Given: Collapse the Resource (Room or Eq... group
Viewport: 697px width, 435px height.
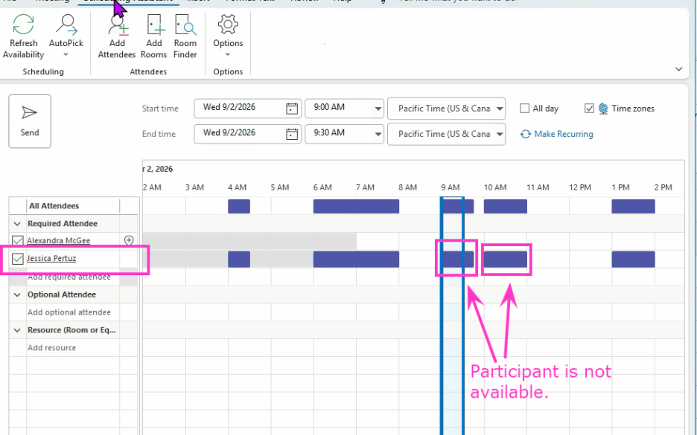Looking at the screenshot, I should tap(17, 330).
